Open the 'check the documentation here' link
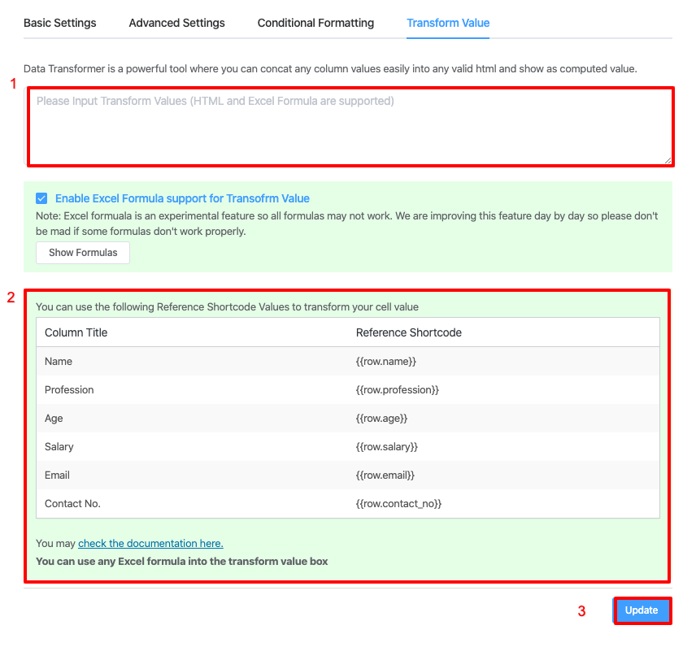 point(150,543)
